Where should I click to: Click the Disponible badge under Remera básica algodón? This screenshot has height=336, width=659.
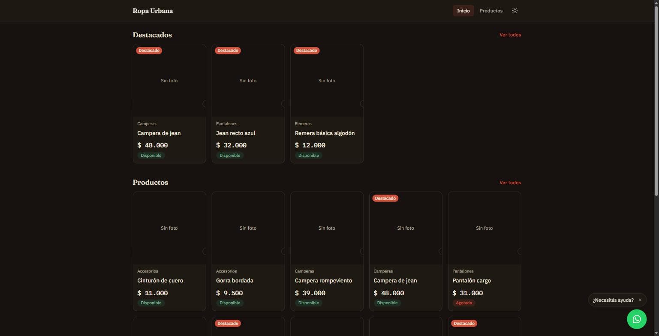tap(309, 156)
